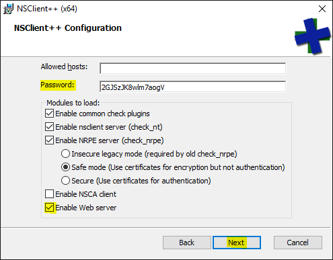Click the "Password:" label
333x260 pixels.
click(57, 85)
